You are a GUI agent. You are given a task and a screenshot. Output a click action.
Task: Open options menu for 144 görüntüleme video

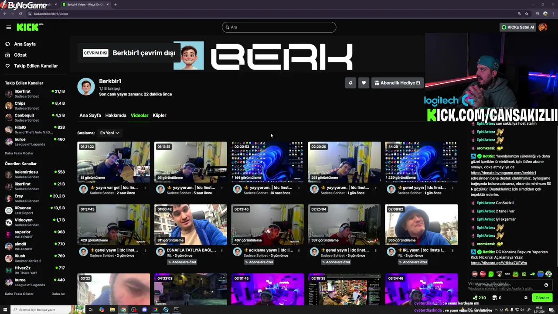point(299,188)
